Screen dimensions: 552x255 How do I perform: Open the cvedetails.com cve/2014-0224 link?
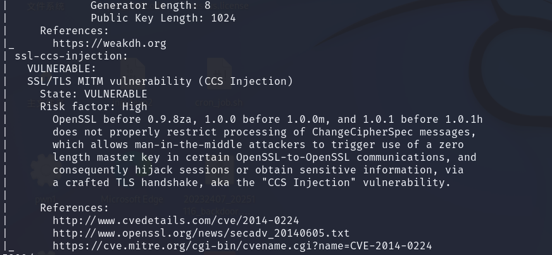pyautogui.click(x=176, y=221)
